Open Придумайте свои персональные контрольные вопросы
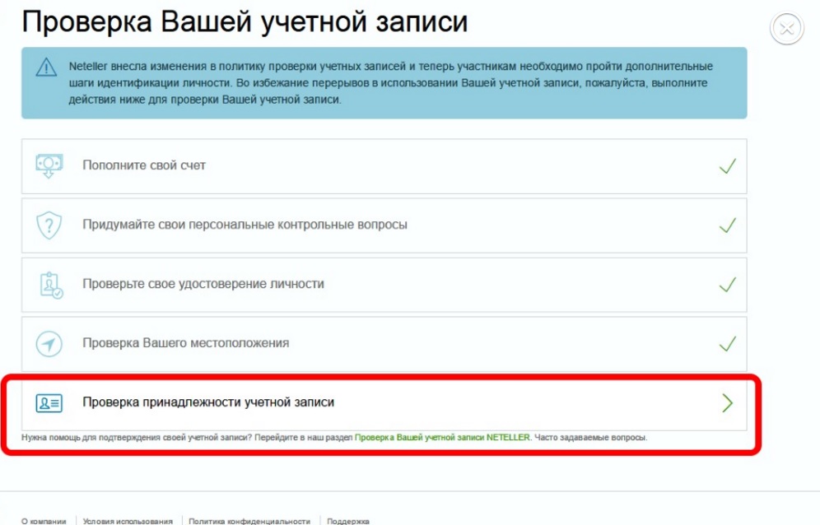Screen dimensions: 820x525 384,225
